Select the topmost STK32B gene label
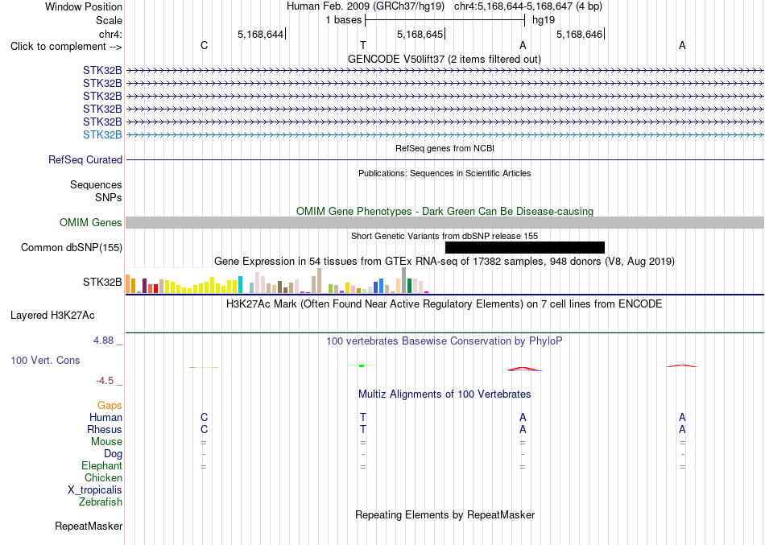 click(102, 71)
